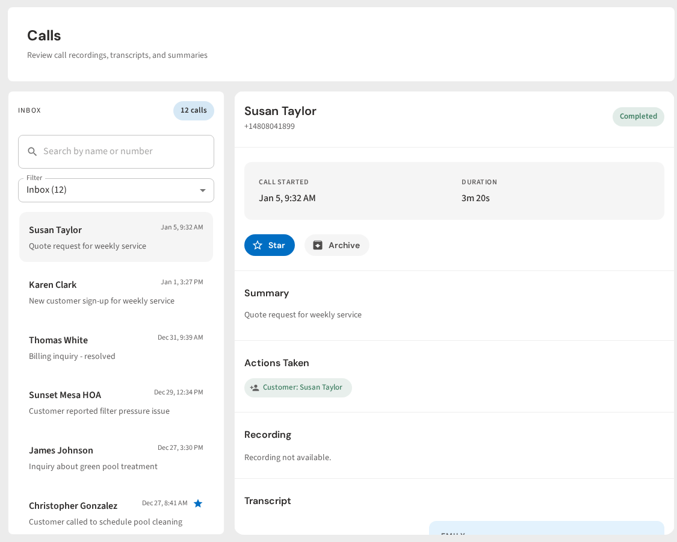Click the Completed status badge
The image size is (677, 542).
point(638,117)
